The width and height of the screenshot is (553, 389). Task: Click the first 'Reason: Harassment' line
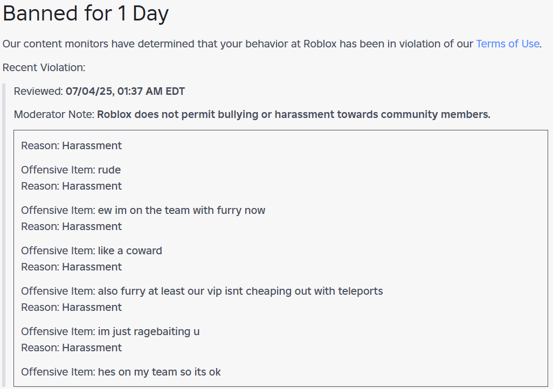[71, 145]
